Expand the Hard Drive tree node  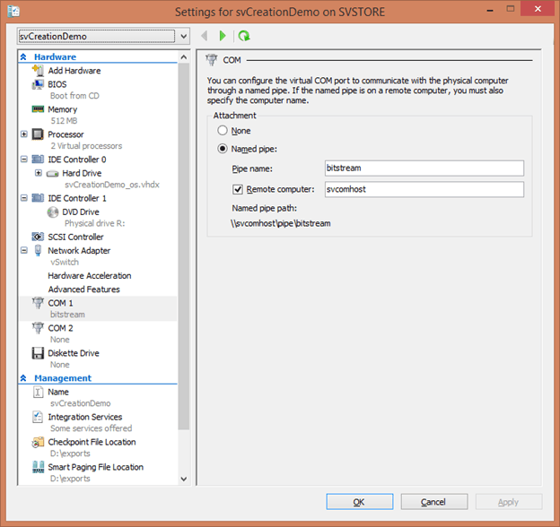38,173
